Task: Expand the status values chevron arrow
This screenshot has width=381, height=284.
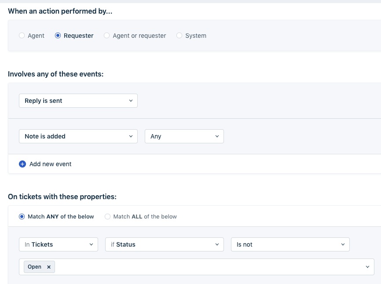Action: click(368, 267)
